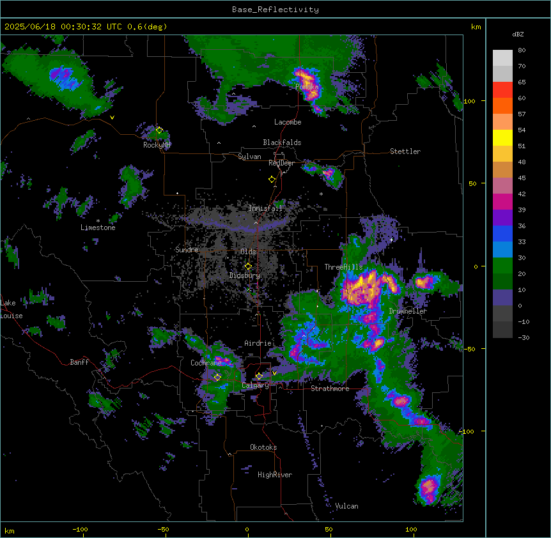
Task: Click the storm cell over Ponoka
Action: coord(307,84)
